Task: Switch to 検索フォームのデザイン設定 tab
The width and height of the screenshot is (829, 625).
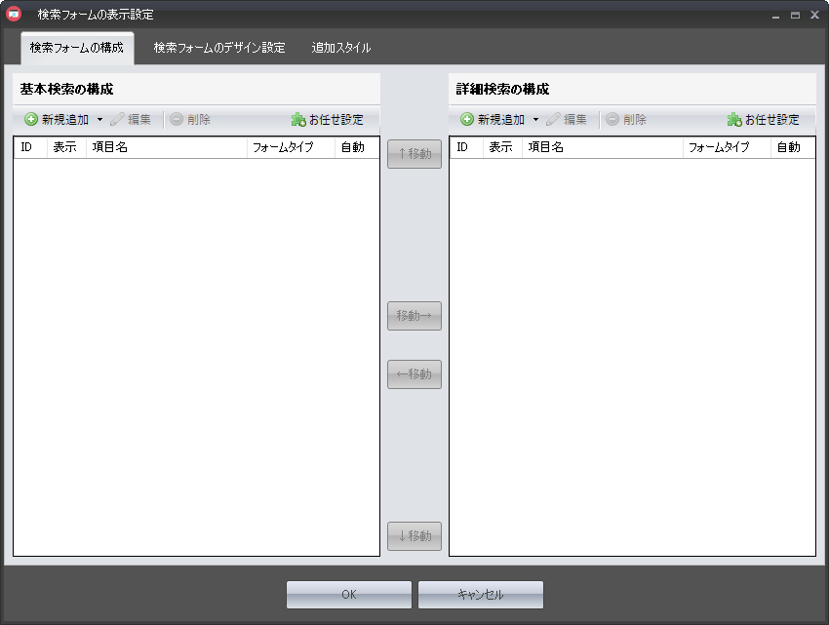Action: coord(219,48)
